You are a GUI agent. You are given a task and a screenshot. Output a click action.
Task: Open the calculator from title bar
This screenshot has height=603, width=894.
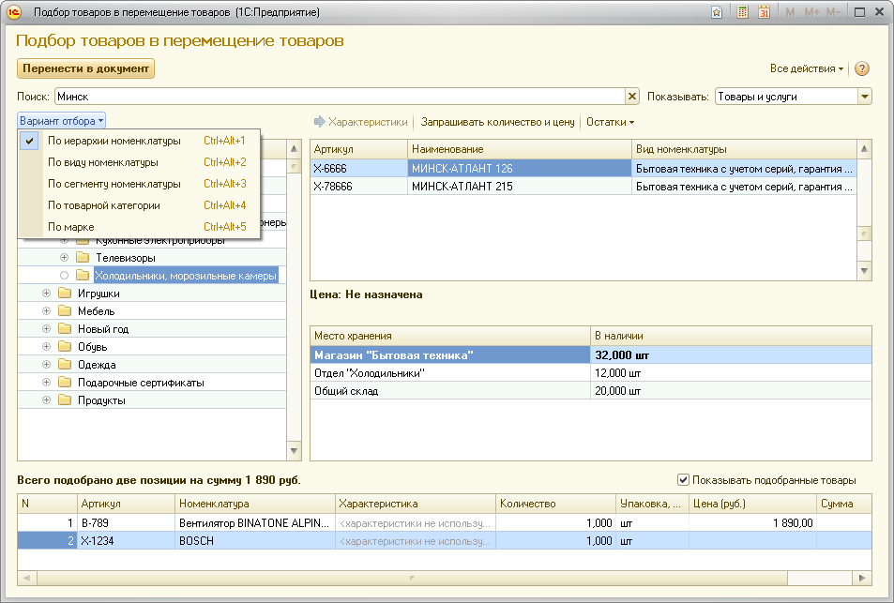coord(742,12)
